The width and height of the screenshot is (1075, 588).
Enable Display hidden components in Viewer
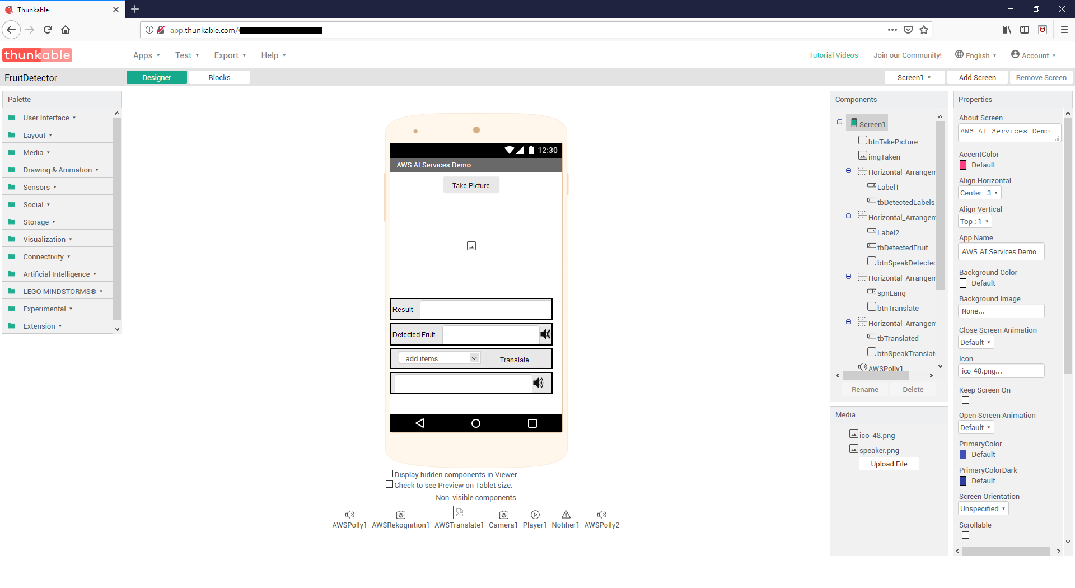pos(389,474)
